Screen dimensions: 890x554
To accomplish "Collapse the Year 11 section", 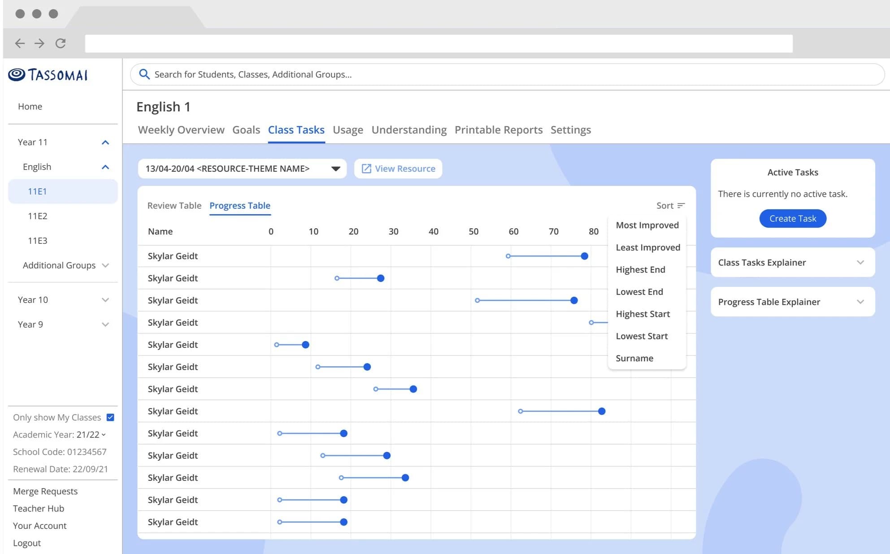I will coord(105,142).
